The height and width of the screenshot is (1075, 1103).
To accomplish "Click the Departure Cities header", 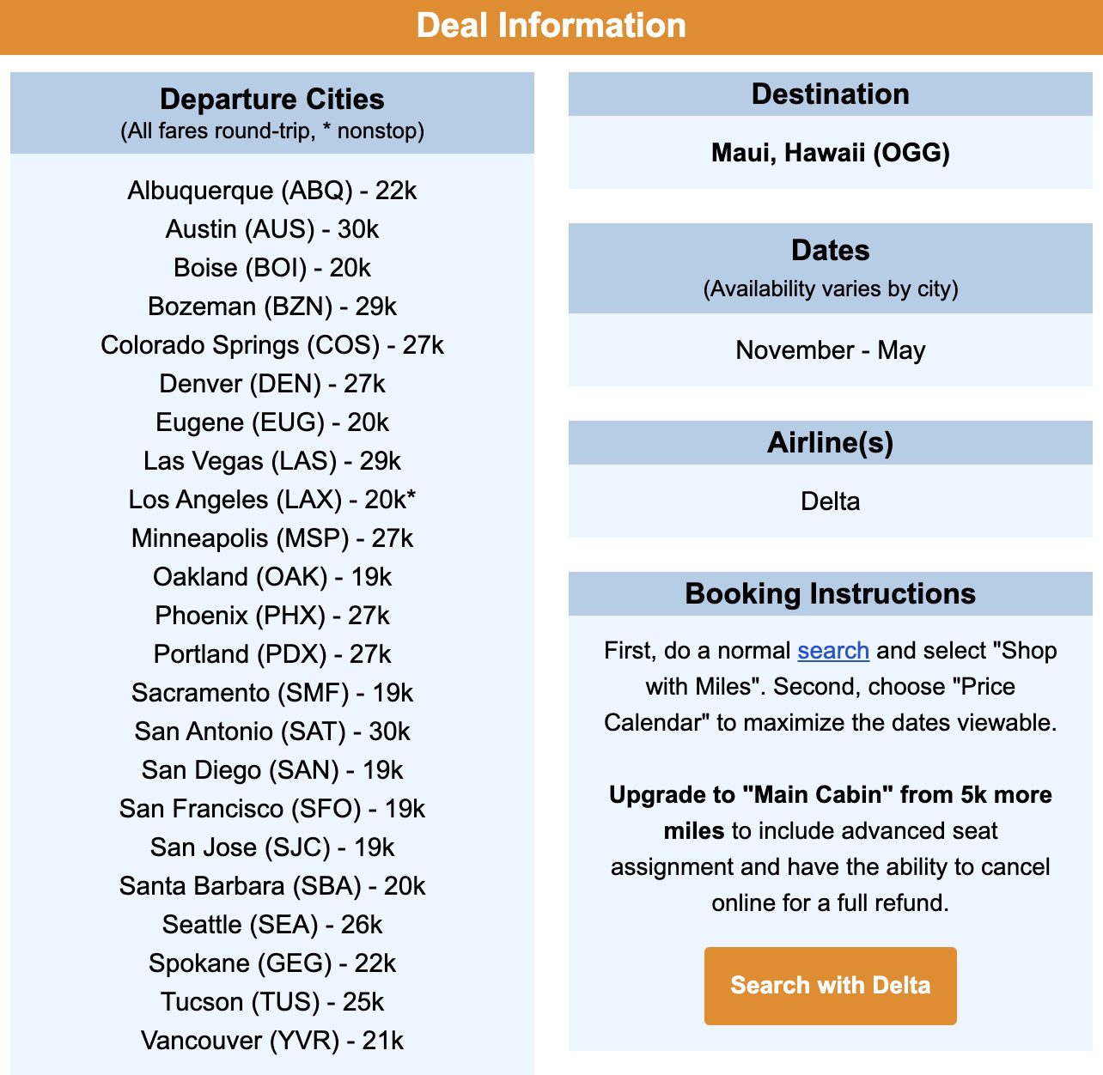I will click(272, 100).
